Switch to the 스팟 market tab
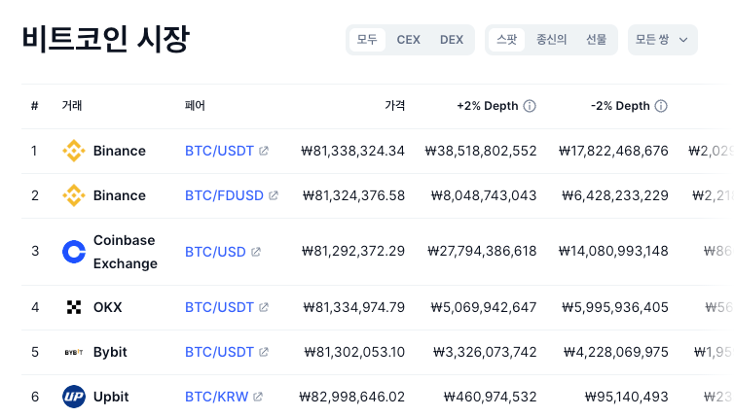Image resolution: width=734 pixels, height=417 pixels. pyautogui.click(x=506, y=40)
